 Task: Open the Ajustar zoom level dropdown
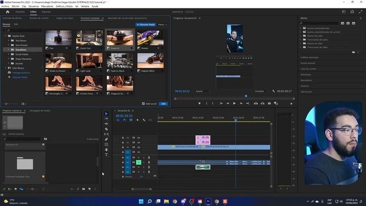pyautogui.click(x=203, y=91)
